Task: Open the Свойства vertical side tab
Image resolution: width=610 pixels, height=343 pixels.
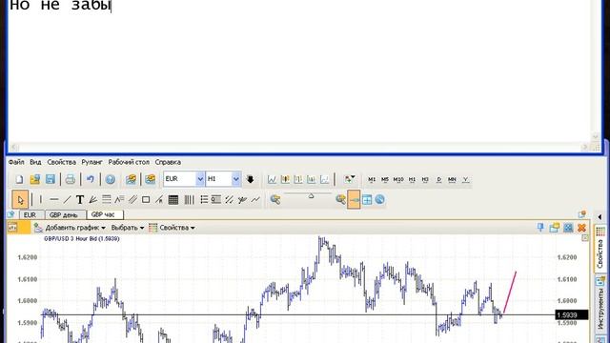Action: (x=600, y=249)
